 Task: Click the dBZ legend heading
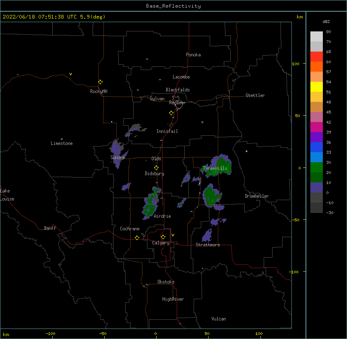coord(326,21)
